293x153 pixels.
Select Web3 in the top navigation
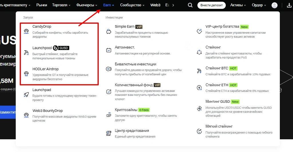tap(155, 5)
